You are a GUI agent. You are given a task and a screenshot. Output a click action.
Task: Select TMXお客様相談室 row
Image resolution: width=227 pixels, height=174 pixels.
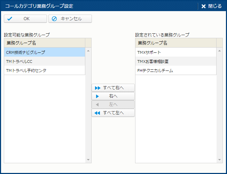[175, 61]
